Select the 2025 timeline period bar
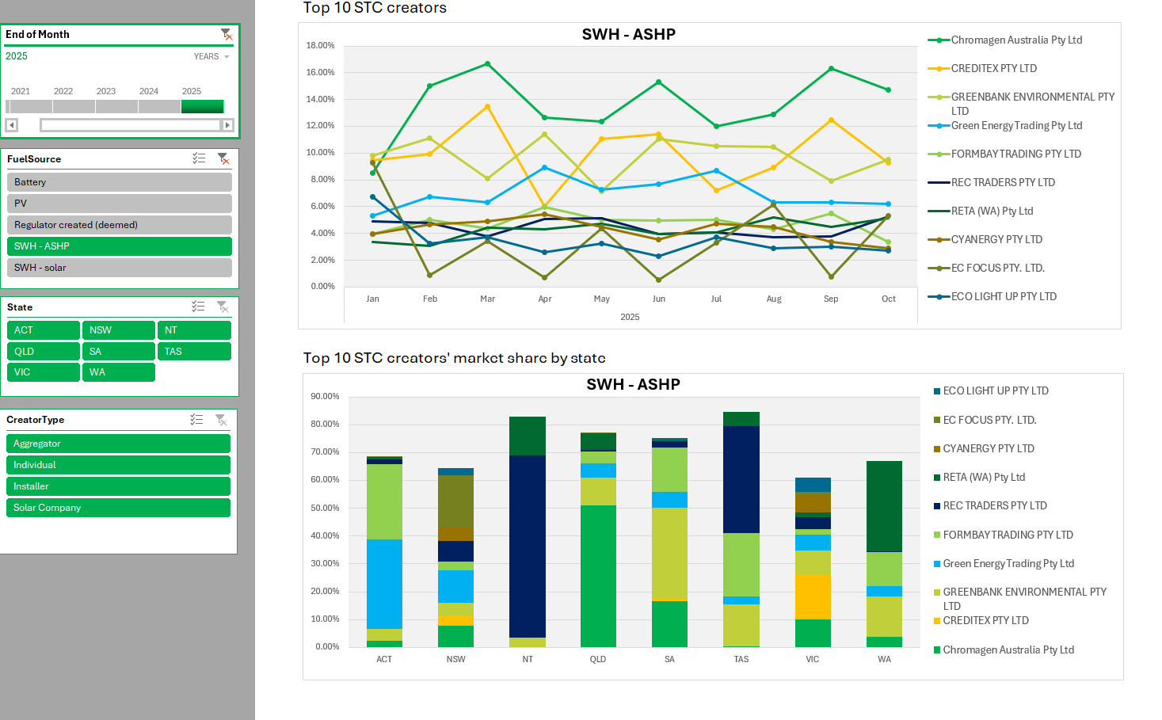This screenshot has height=720, width=1162. tap(203, 106)
